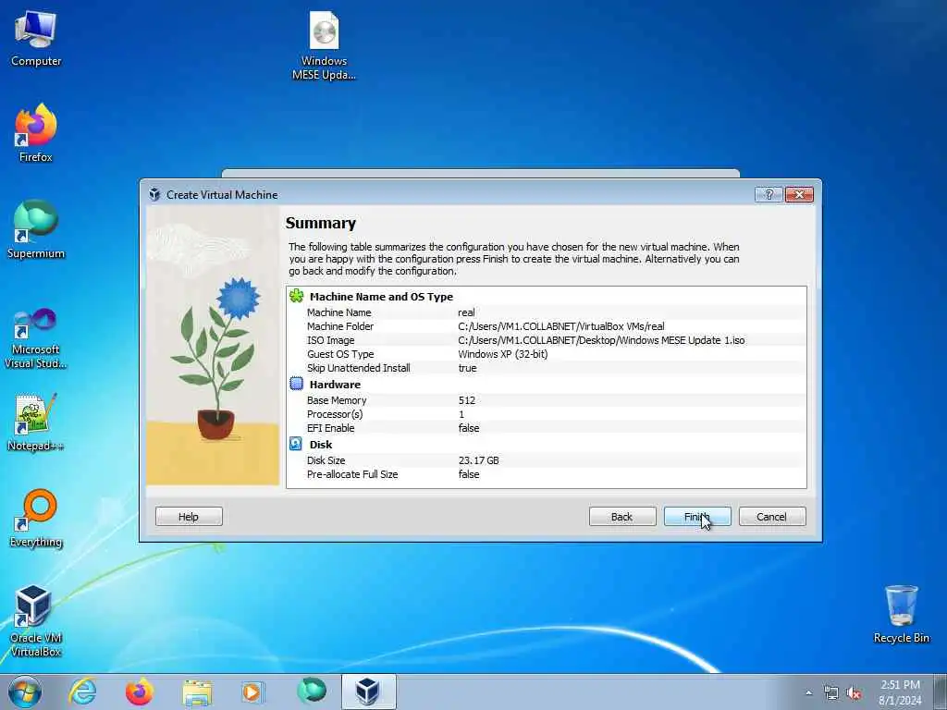Click the green clover Machine Name section icon
Viewport: 947px width, 710px height.
[x=296, y=296]
